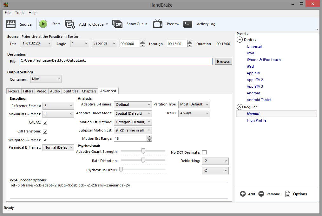Screen dimensions: 322x216
Task: Open the Trellis dropdown
Action: [194, 113]
